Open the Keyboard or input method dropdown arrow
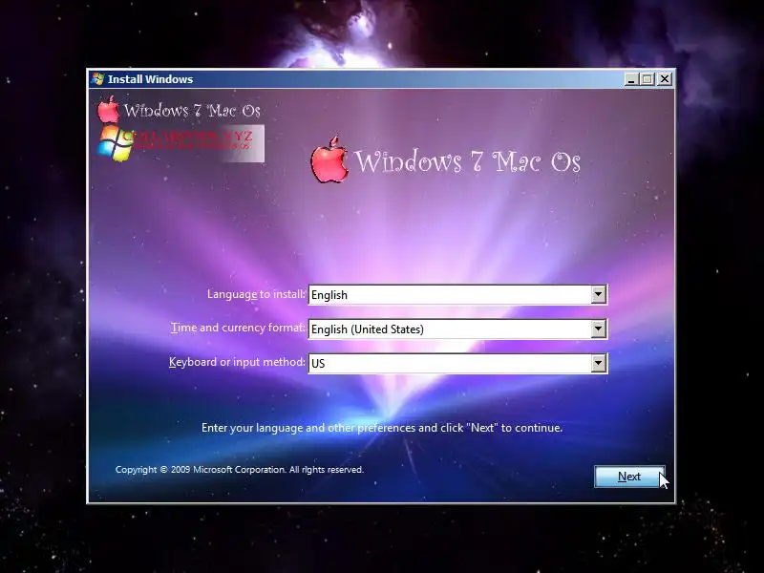Viewport: 764px width, 573px height. [x=599, y=364]
